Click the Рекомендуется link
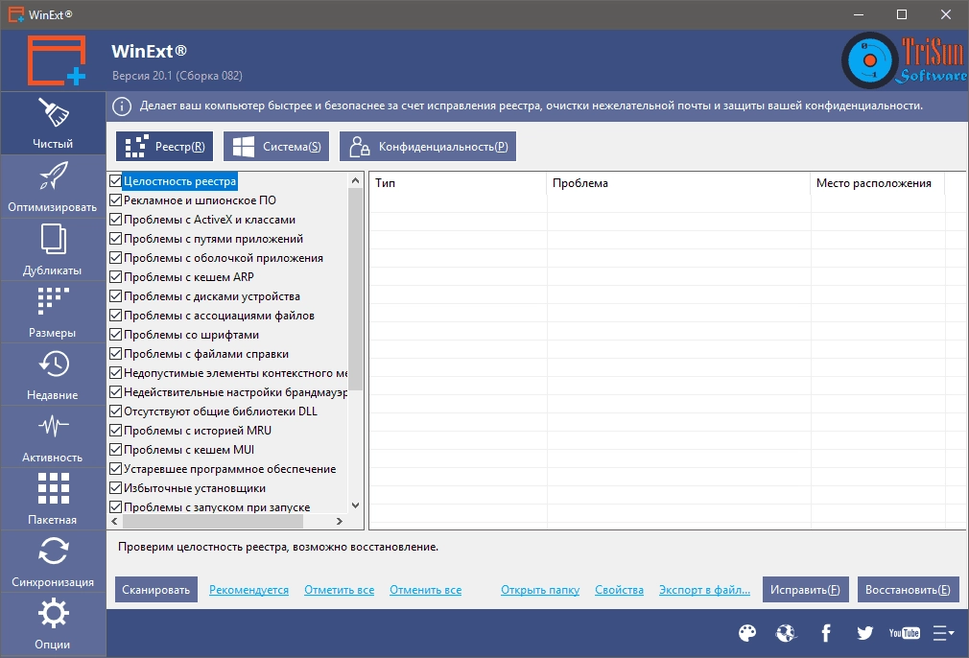This screenshot has width=969, height=658. [249, 590]
